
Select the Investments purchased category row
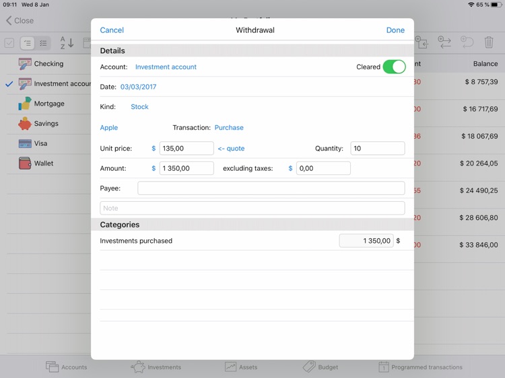click(x=252, y=241)
